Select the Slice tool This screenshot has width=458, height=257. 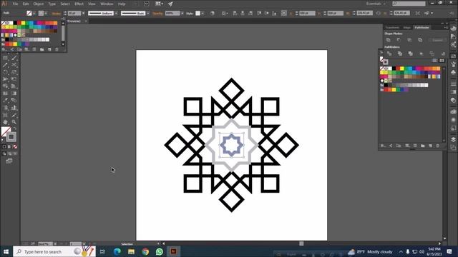click(x=14, y=115)
